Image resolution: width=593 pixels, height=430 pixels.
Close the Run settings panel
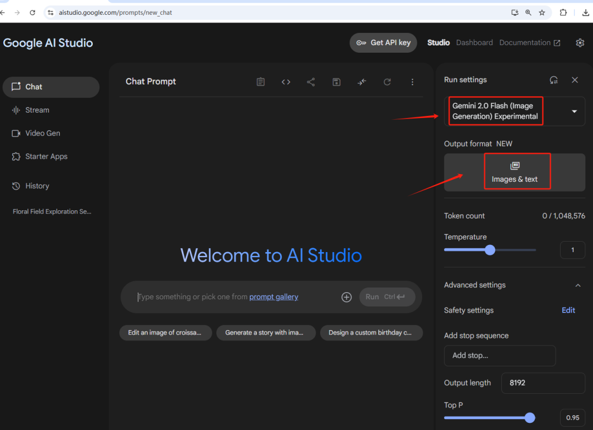click(575, 80)
